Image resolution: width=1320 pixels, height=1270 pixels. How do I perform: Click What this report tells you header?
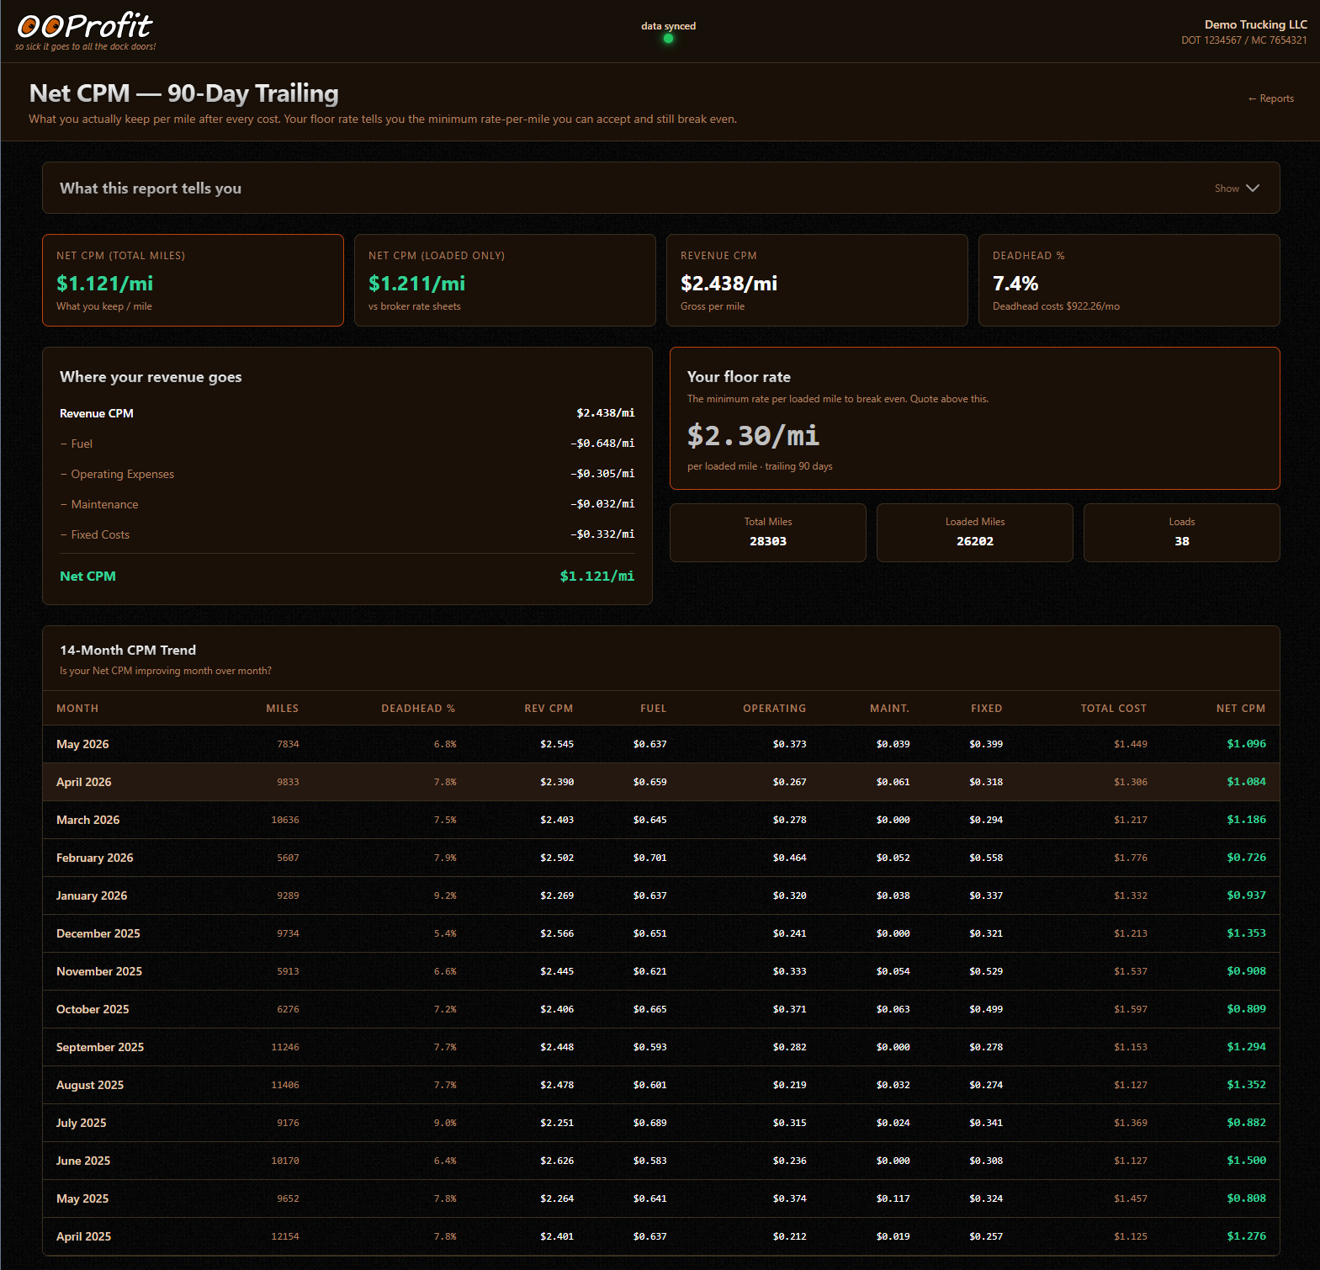(151, 189)
